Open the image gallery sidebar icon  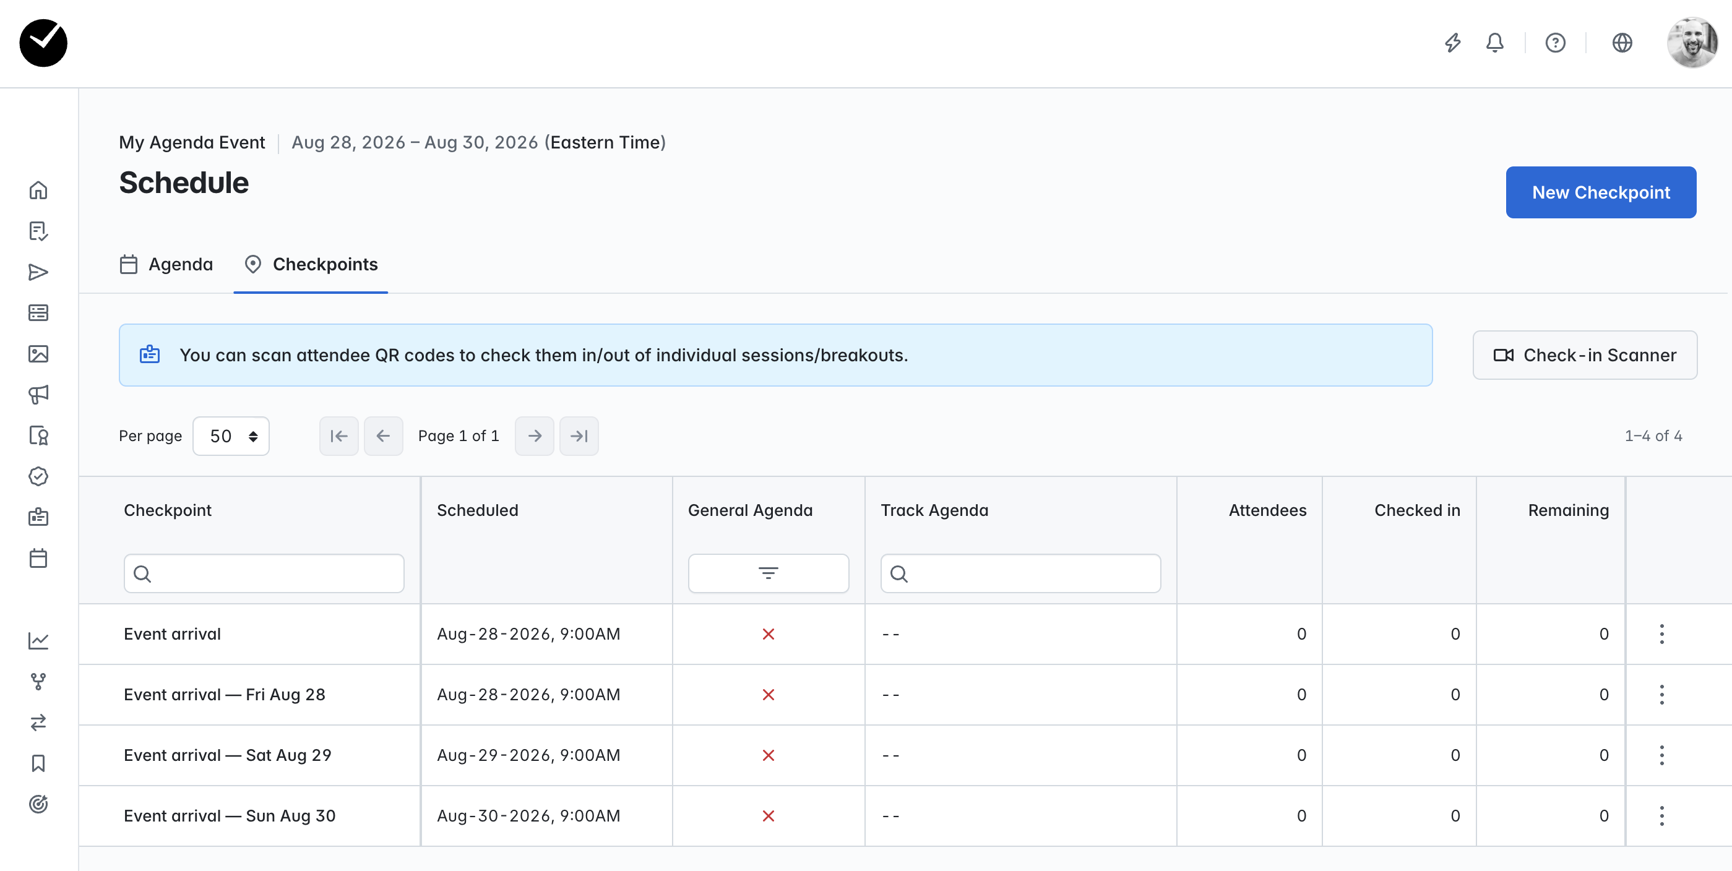(x=38, y=353)
